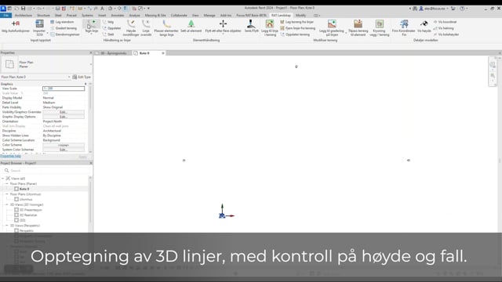
Task: Switch to the Collaborate tab
Action: click(179, 16)
